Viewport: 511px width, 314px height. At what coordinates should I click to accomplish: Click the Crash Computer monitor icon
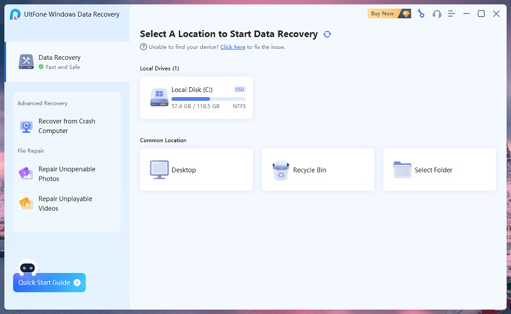coord(26,126)
